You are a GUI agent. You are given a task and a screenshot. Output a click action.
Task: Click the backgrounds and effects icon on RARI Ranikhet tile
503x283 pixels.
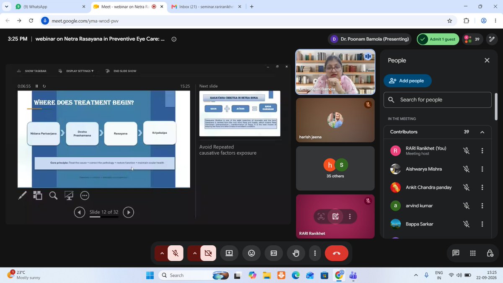coord(335,216)
